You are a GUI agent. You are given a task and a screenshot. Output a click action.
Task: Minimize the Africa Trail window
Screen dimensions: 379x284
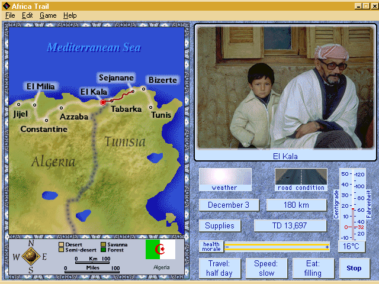click(x=358, y=6)
